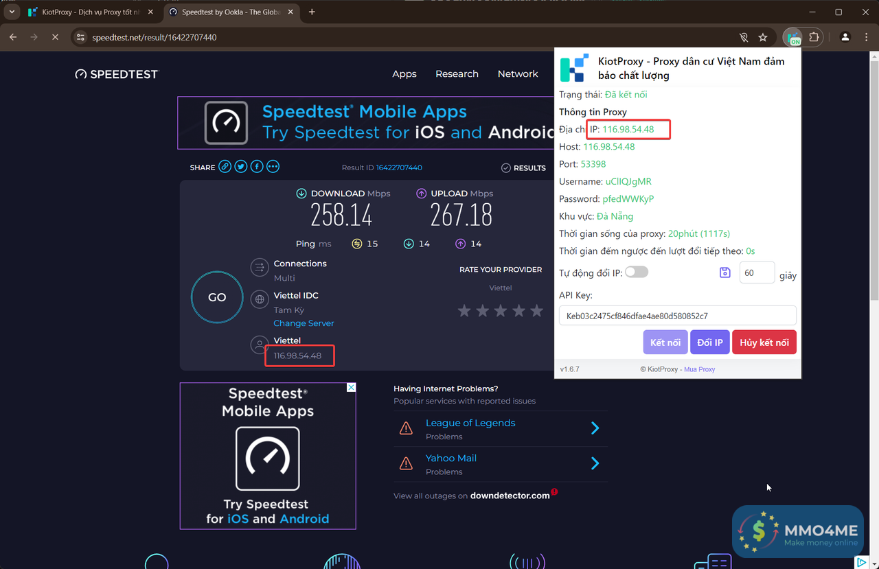Open the browser Extensions puzzle icon
This screenshot has height=569, width=879.
pos(814,37)
